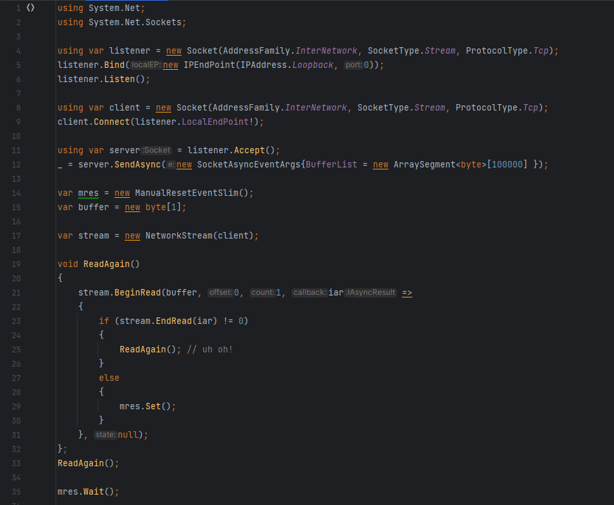The image size is (614, 505).
Task: Click the "offset:" hint in BeginRead call
Action: pos(220,292)
